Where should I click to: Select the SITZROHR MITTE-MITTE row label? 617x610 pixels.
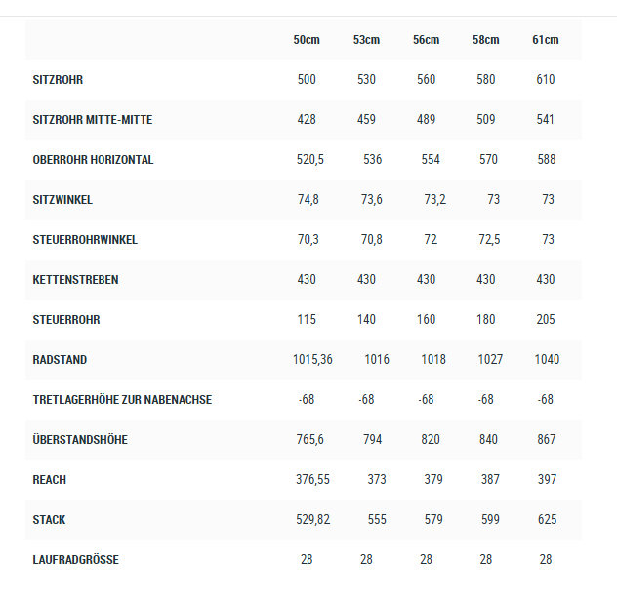(x=93, y=120)
